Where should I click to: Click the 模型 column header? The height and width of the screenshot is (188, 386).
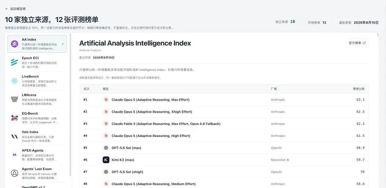(x=105, y=89)
